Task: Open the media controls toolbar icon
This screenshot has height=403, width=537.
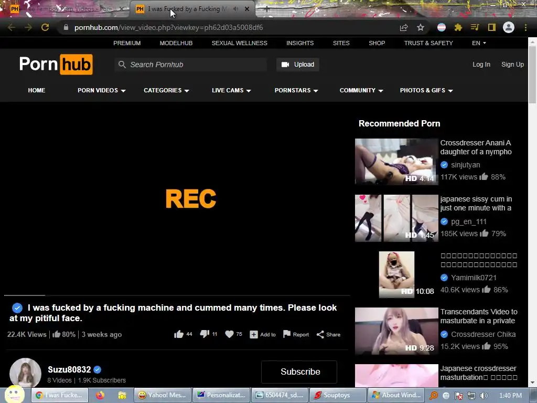Action: point(475,27)
